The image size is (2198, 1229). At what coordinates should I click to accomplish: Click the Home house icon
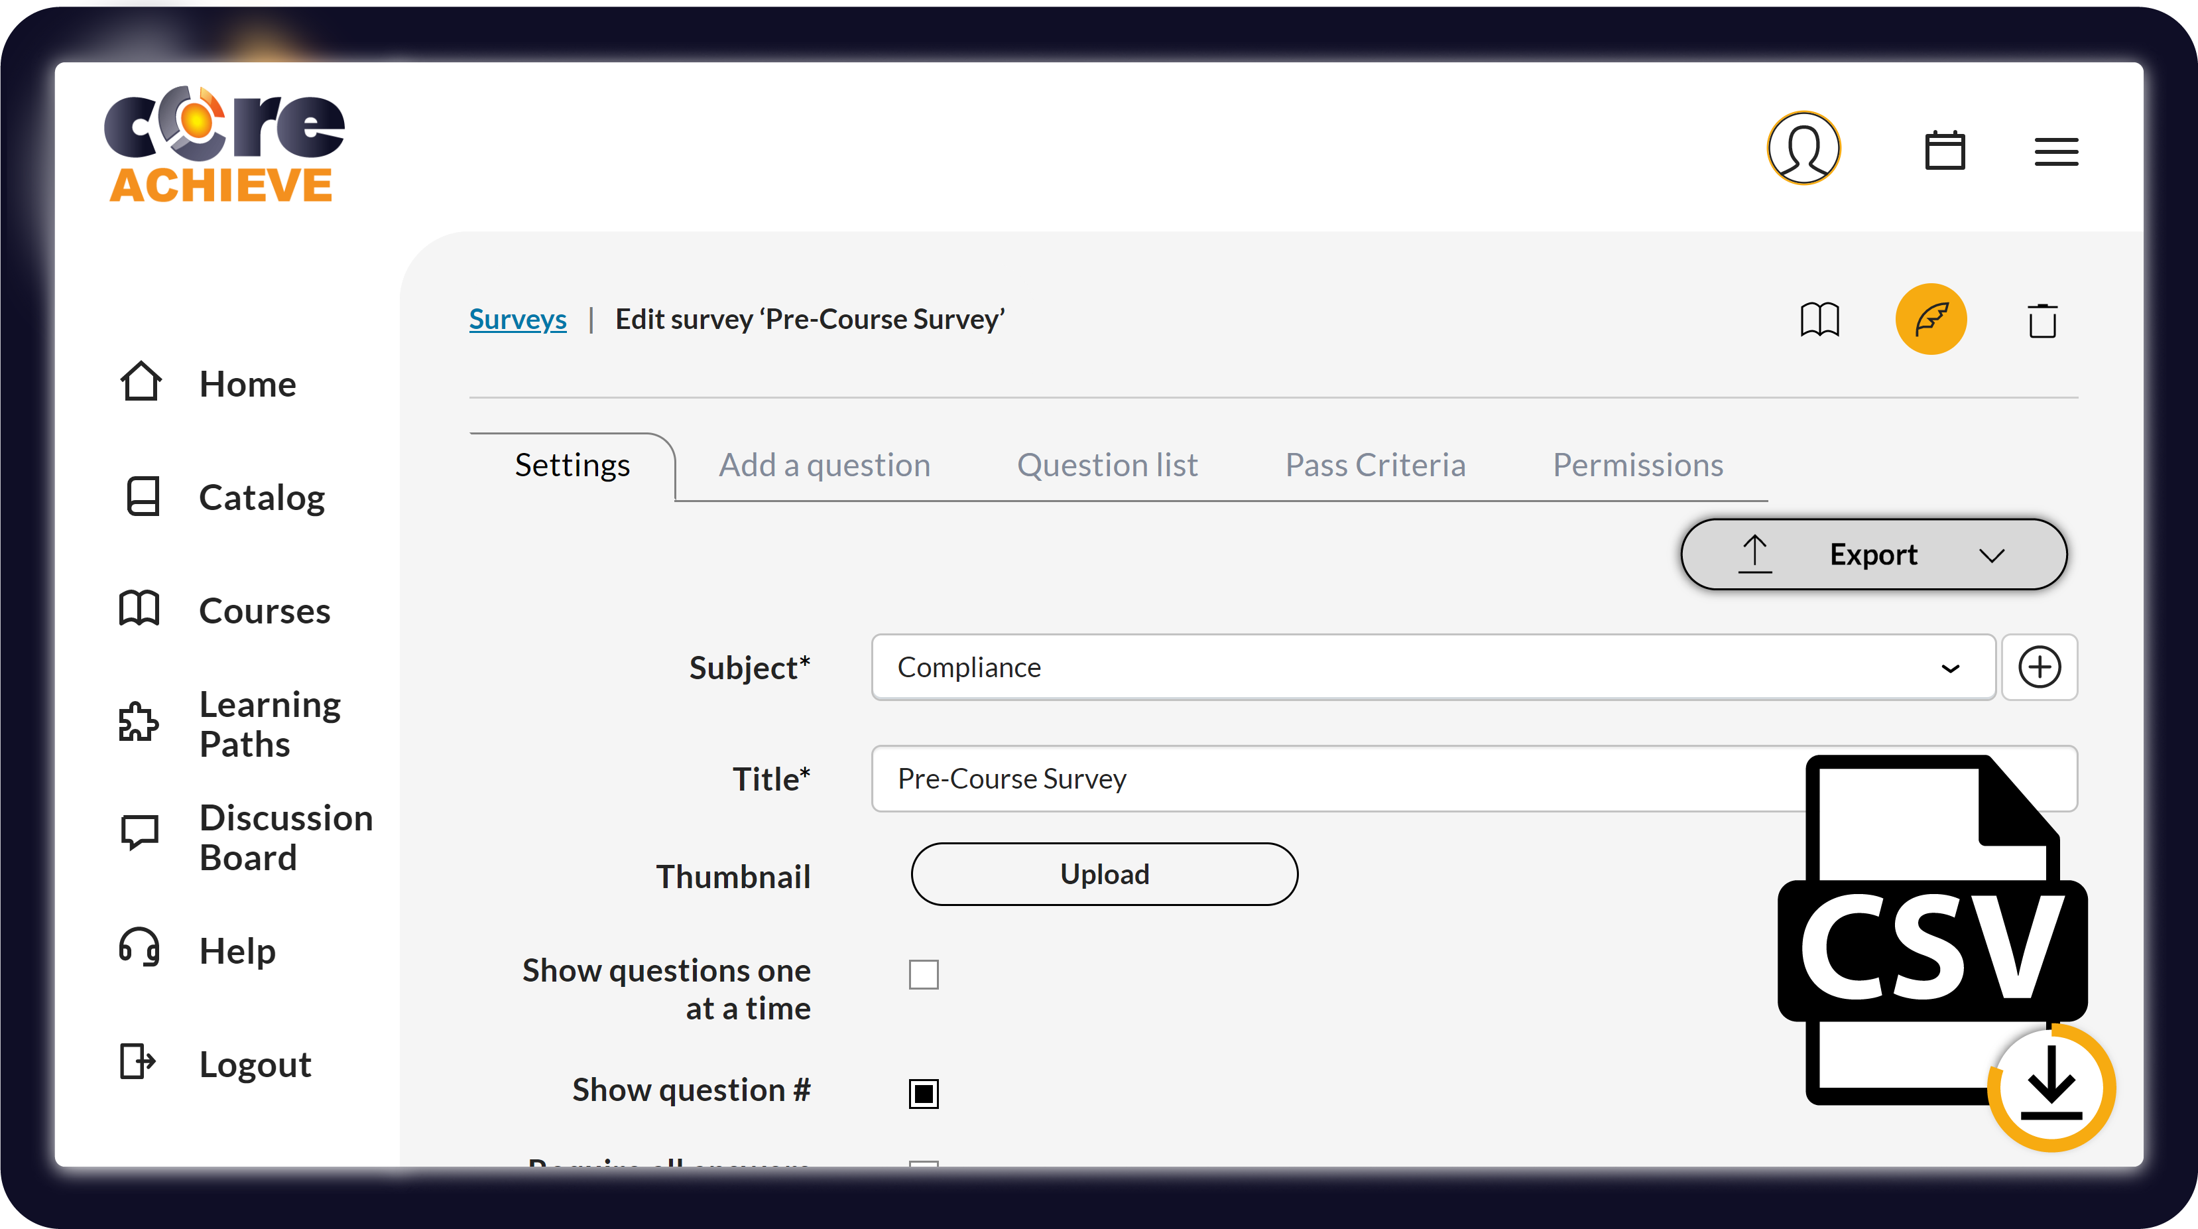[x=141, y=381]
